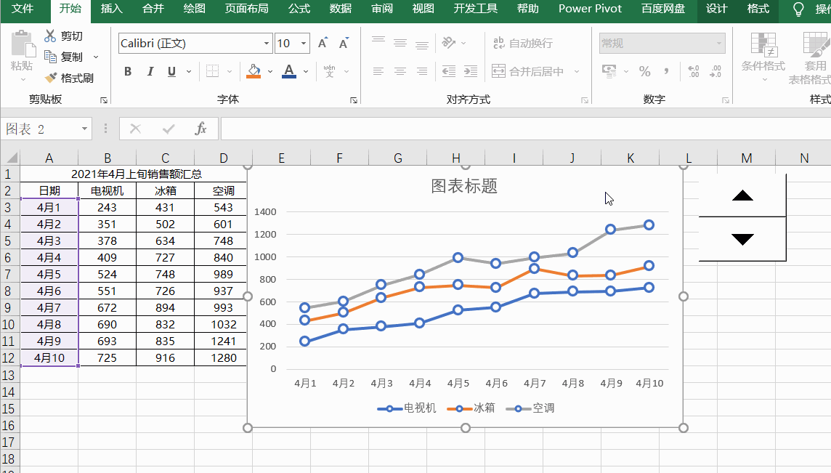
Task: Click inside the formula bar
Action: (526, 129)
